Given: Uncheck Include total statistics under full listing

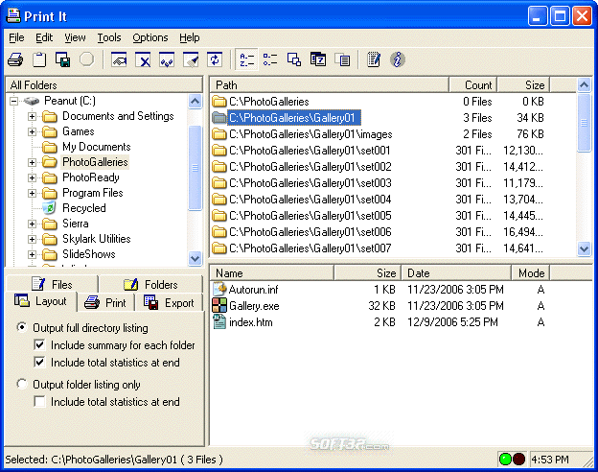Looking at the screenshot, I should 39,362.
